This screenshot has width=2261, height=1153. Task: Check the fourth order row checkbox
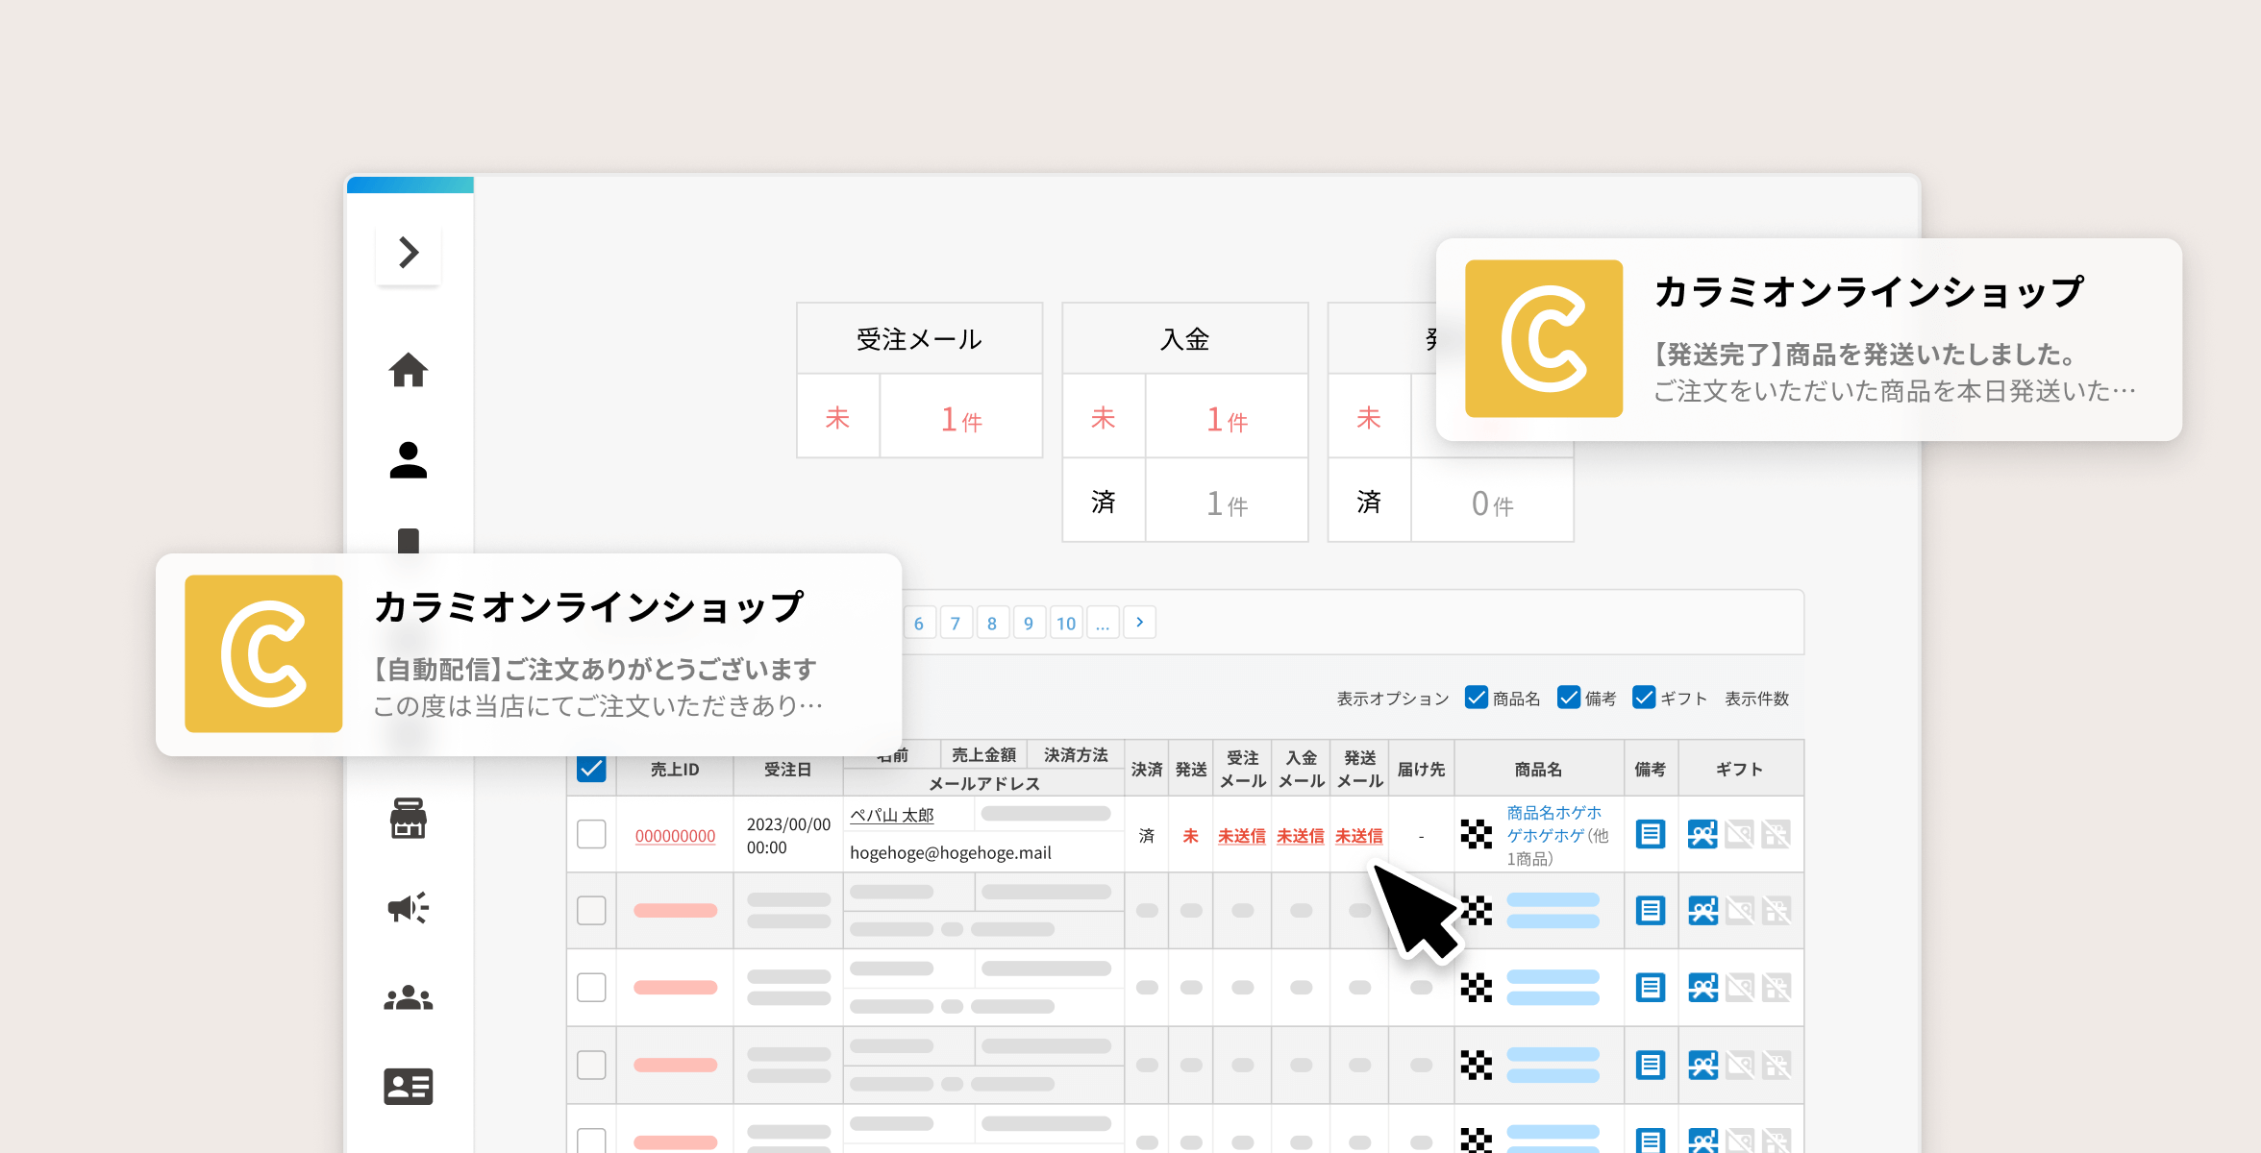tap(591, 1065)
